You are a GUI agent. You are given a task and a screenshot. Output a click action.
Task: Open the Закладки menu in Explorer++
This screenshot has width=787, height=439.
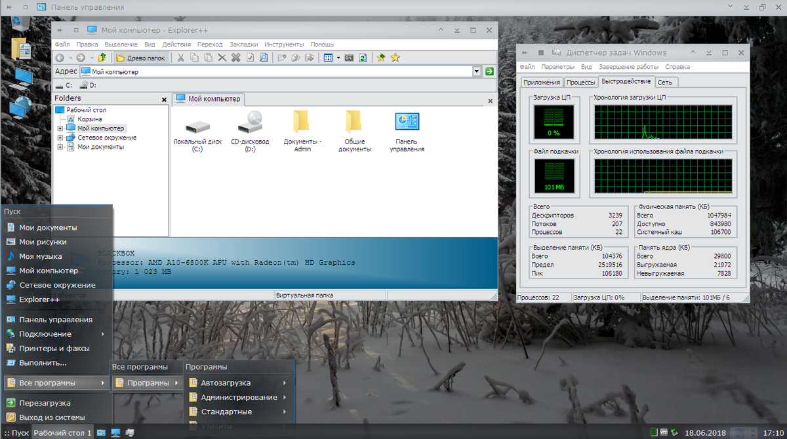coord(243,44)
